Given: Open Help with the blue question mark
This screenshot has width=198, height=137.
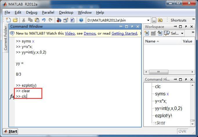Looking at the screenshot, I should tap(81, 20).
